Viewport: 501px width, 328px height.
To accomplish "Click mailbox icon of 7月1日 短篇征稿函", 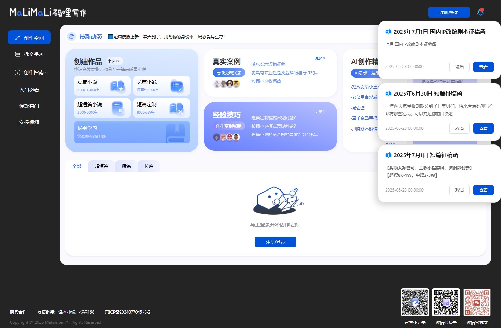I will coord(388,155).
